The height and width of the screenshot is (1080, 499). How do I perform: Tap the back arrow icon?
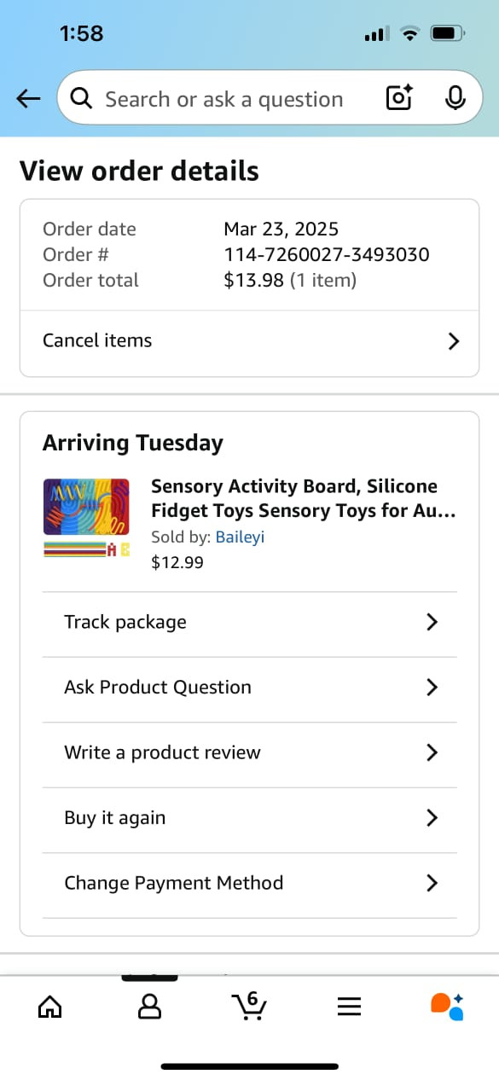(28, 99)
